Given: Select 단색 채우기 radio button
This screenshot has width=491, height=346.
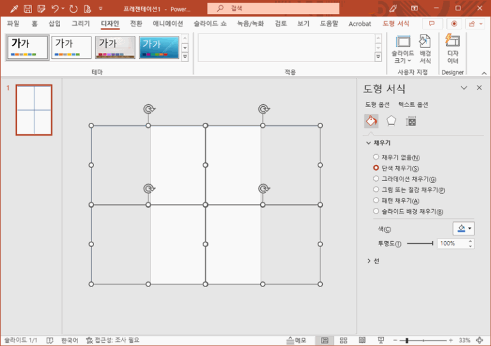Looking at the screenshot, I should (x=376, y=168).
